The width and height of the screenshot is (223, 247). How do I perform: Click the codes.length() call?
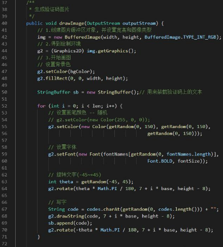177,209
